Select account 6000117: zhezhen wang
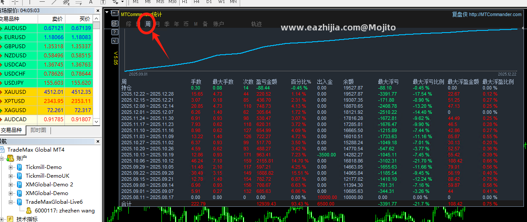Image resolution: width=527 pixels, height=222 pixels. point(64,211)
